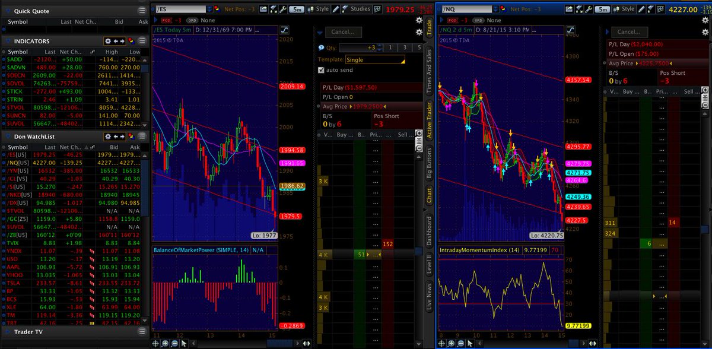Toggle /ES chart scale mode icon
The width and height of the screenshot is (712, 349).
point(284,30)
